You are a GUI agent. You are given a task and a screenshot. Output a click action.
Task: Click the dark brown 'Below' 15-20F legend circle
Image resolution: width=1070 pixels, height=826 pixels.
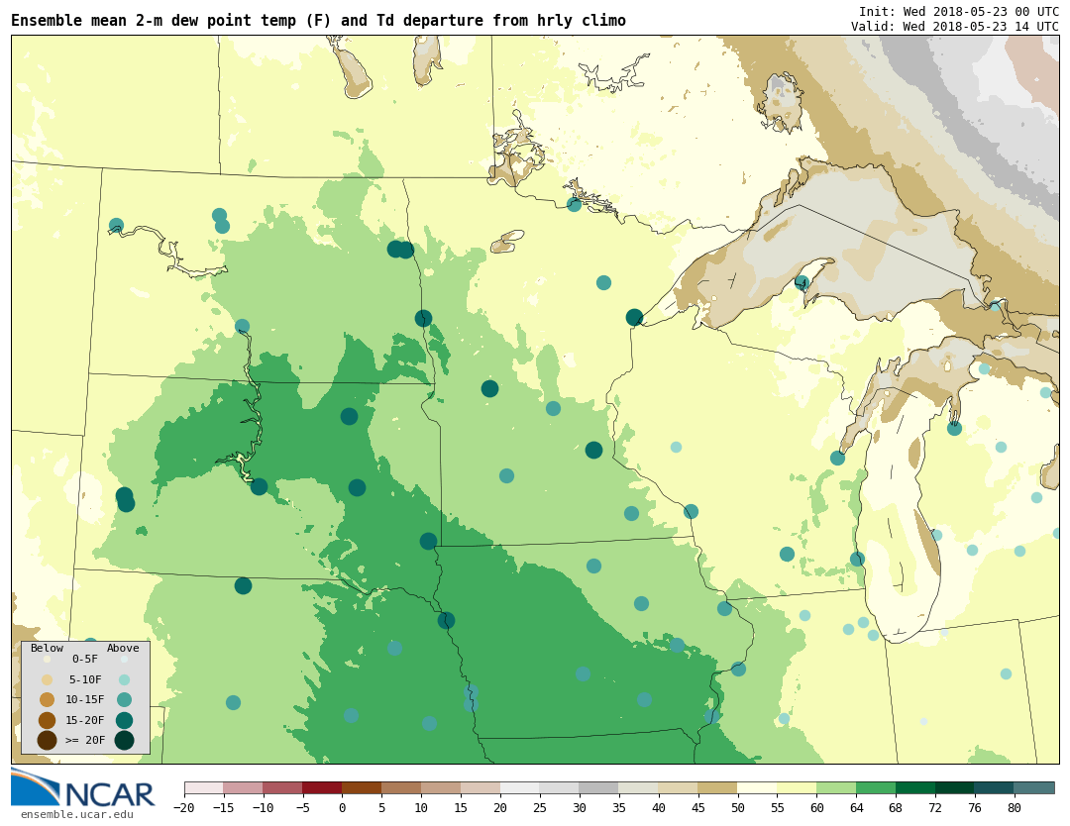tap(48, 720)
